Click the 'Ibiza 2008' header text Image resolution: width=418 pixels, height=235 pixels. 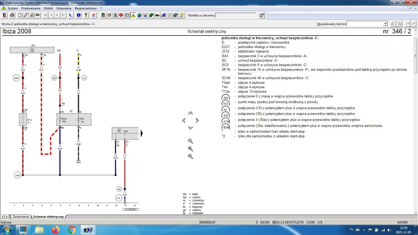[x=17, y=31]
